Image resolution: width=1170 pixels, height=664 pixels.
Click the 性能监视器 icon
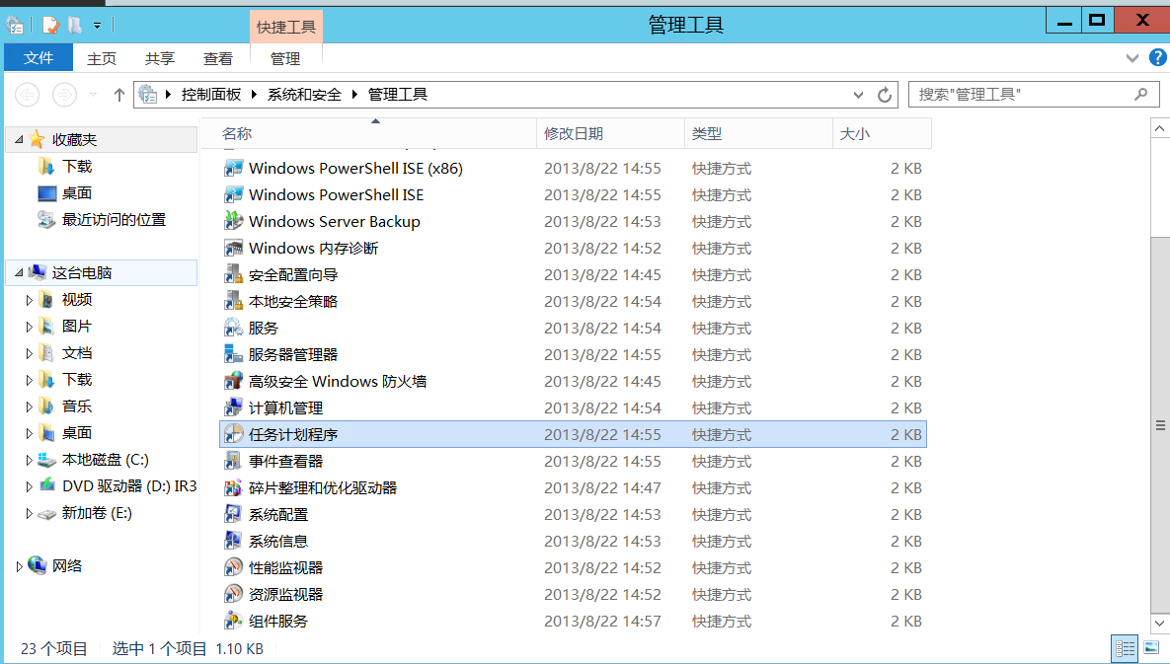[x=234, y=568]
